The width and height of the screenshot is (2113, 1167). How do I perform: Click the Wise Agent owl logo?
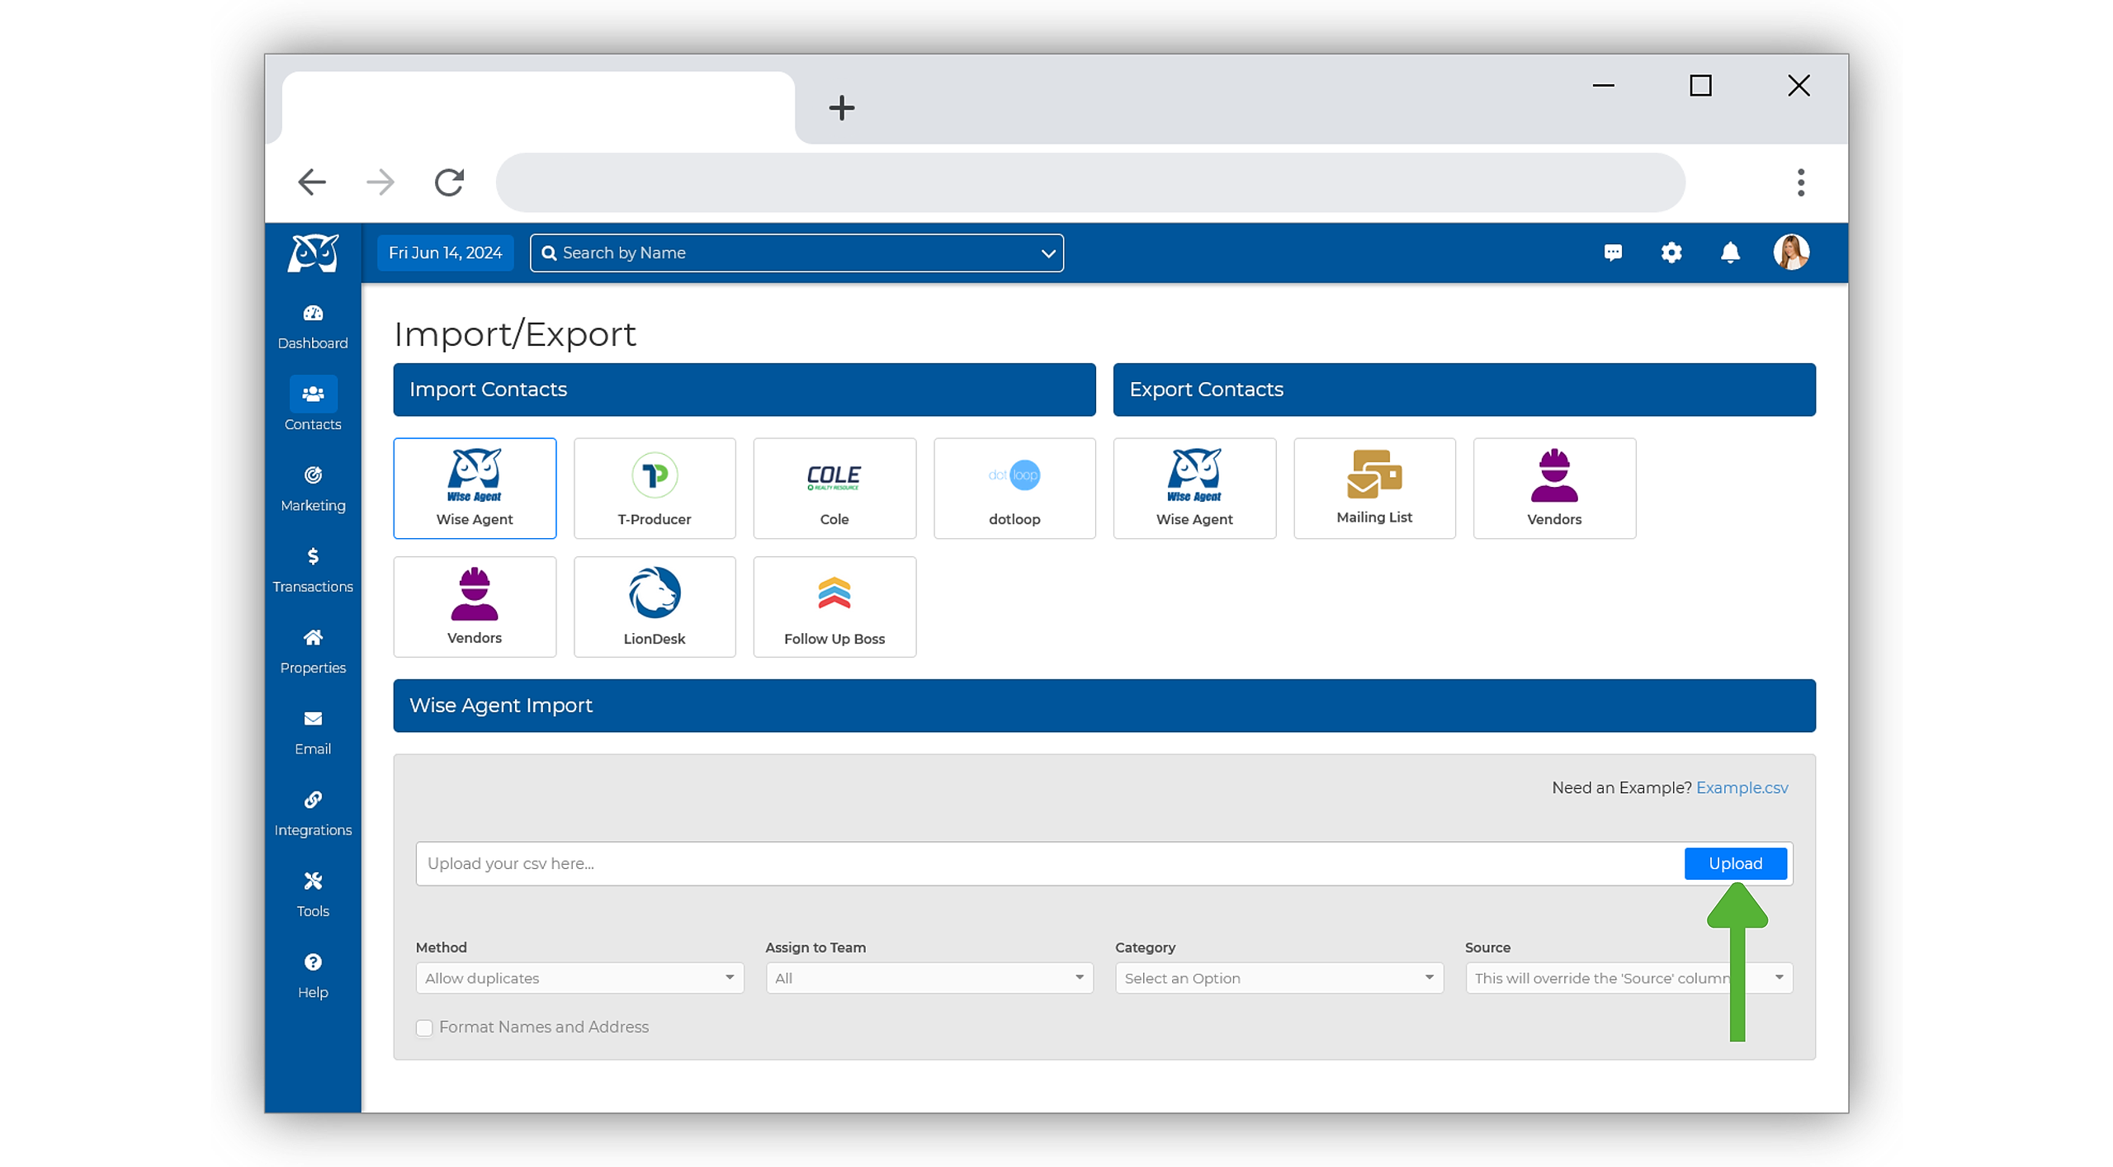tap(313, 253)
